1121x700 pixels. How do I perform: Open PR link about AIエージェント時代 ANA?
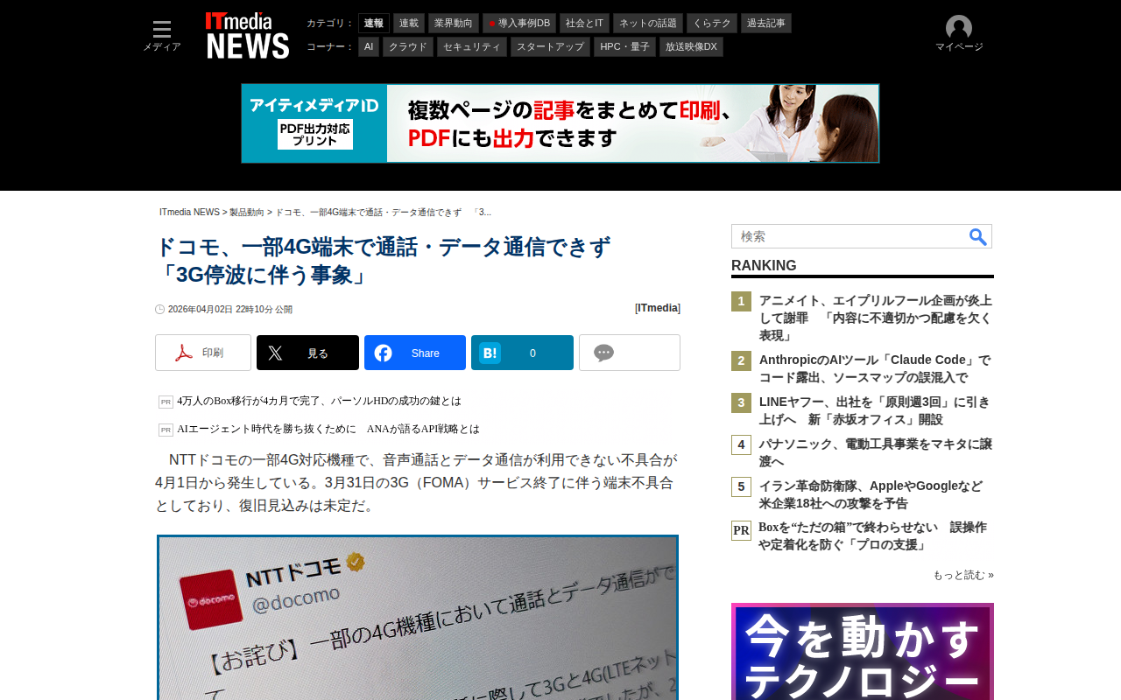(328, 429)
